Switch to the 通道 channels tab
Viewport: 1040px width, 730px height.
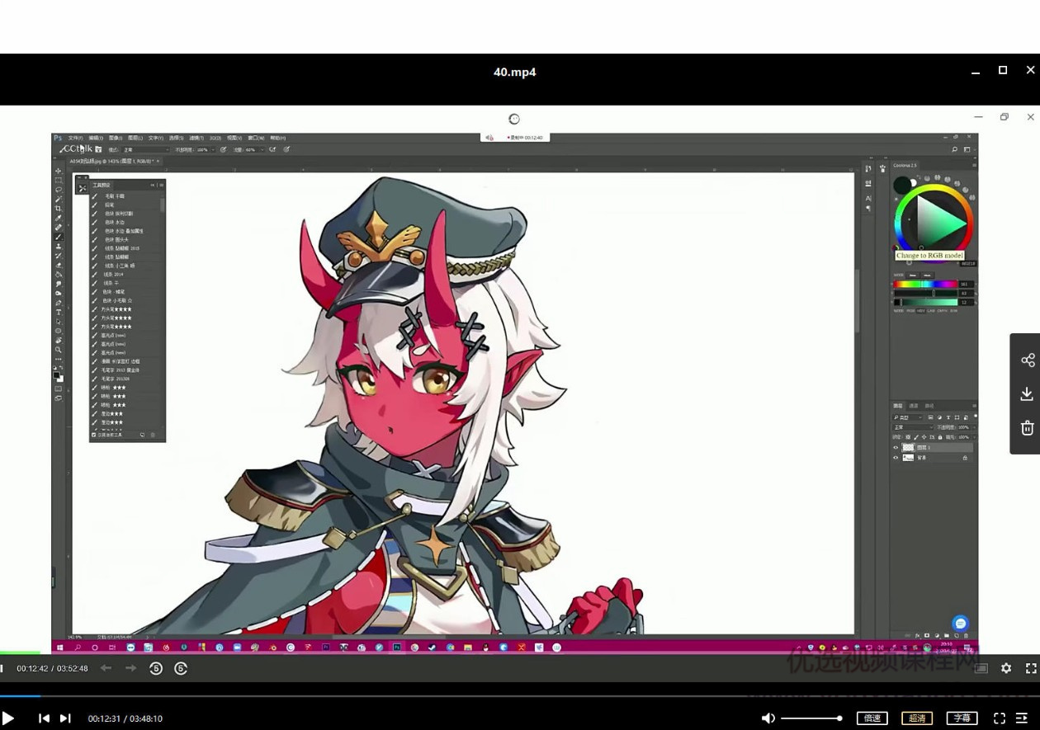[914, 406]
